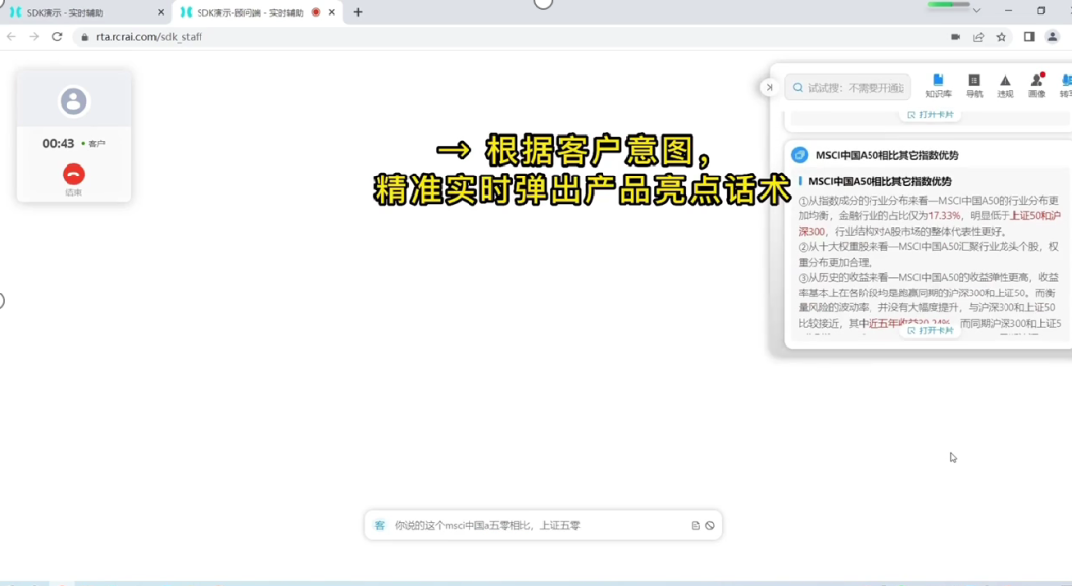The image size is (1072, 586).
Task: Collapse the assistant side panel arrow
Action: [770, 87]
